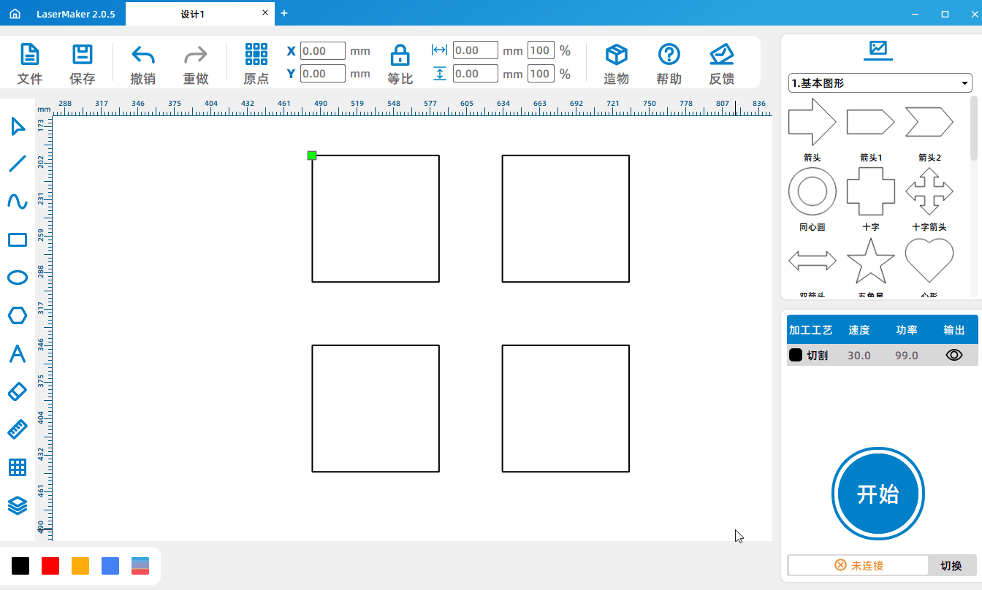Toggle the 等比 aspect ratio lock
Image resolution: width=982 pixels, height=590 pixels.
click(x=400, y=55)
